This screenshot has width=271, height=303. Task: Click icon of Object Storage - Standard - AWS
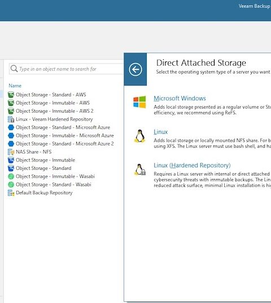pyautogui.click(x=11, y=95)
